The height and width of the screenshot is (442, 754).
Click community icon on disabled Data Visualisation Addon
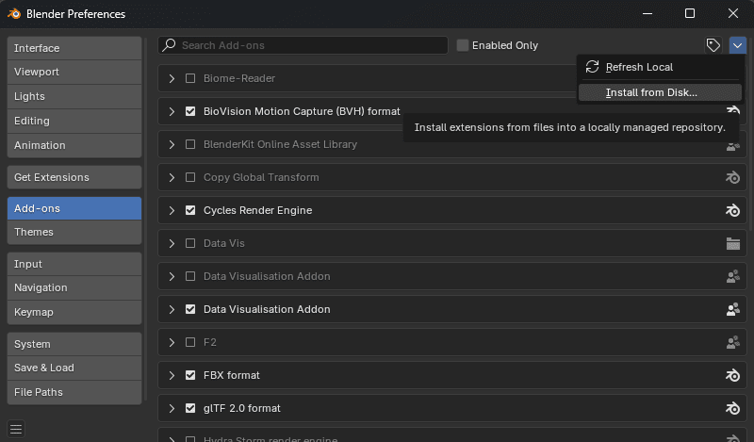(733, 276)
